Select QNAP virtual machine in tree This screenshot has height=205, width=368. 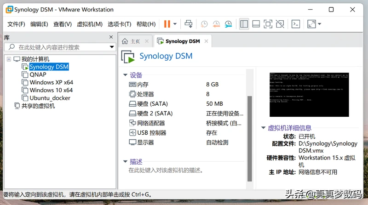(x=38, y=74)
